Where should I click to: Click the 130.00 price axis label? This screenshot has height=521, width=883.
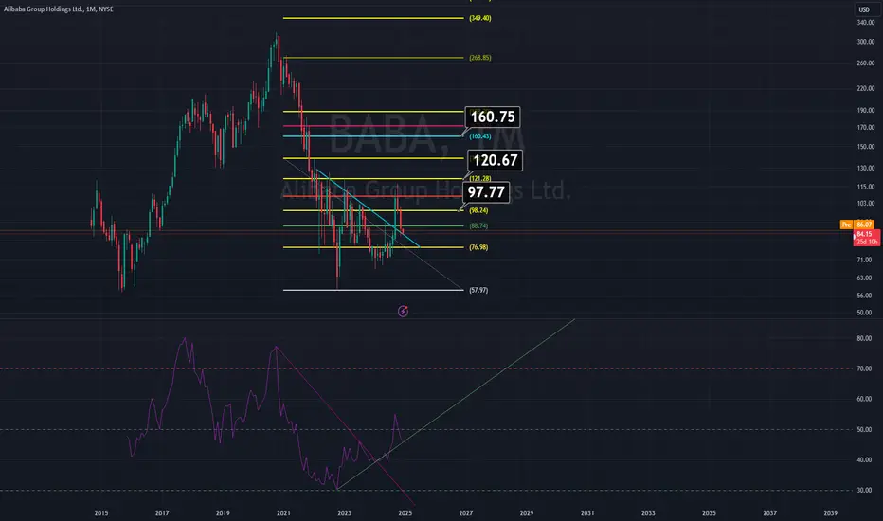click(x=866, y=168)
